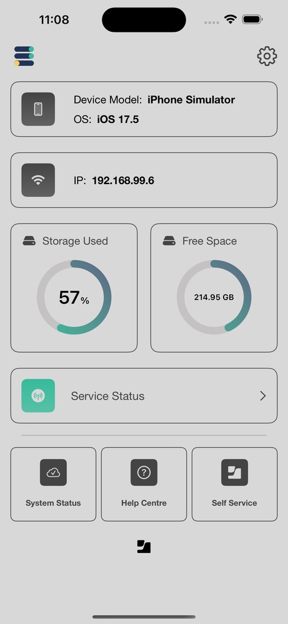Open the Service Status row

[x=144, y=396]
